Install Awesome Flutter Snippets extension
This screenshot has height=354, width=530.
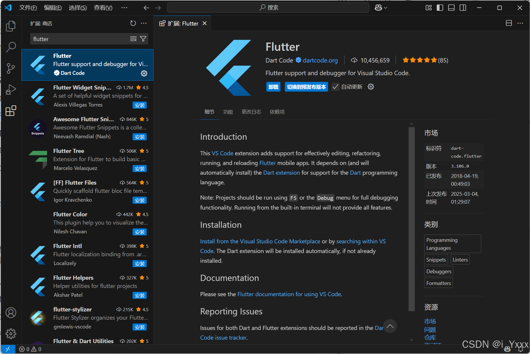point(140,137)
